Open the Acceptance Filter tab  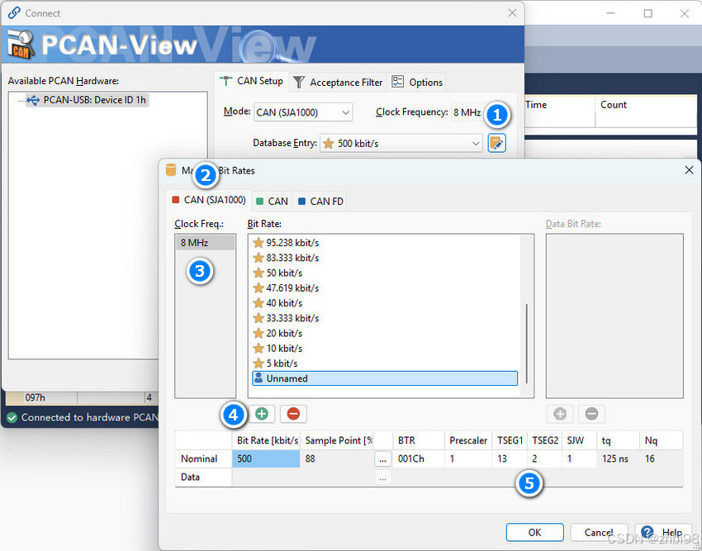[x=338, y=83]
